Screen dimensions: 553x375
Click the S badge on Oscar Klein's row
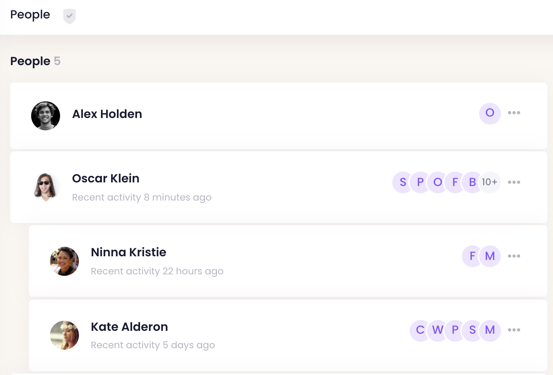tap(402, 182)
